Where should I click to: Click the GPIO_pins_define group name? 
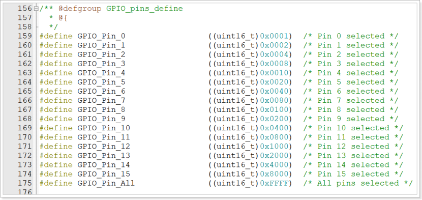point(144,9)
